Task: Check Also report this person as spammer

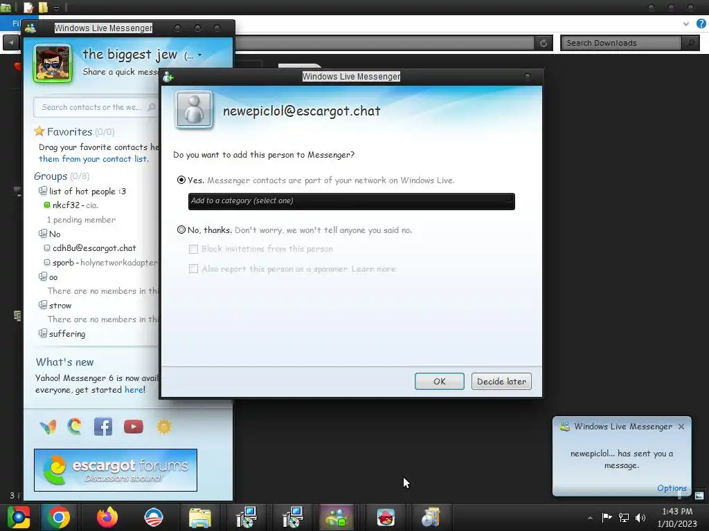Action: point(194,269)
